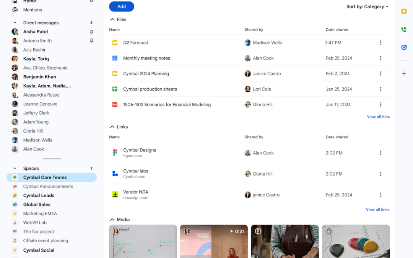This screenshot has width=413, height=258.
Task: Collapse the Links section chevron
Action: (x=112, y=127)
